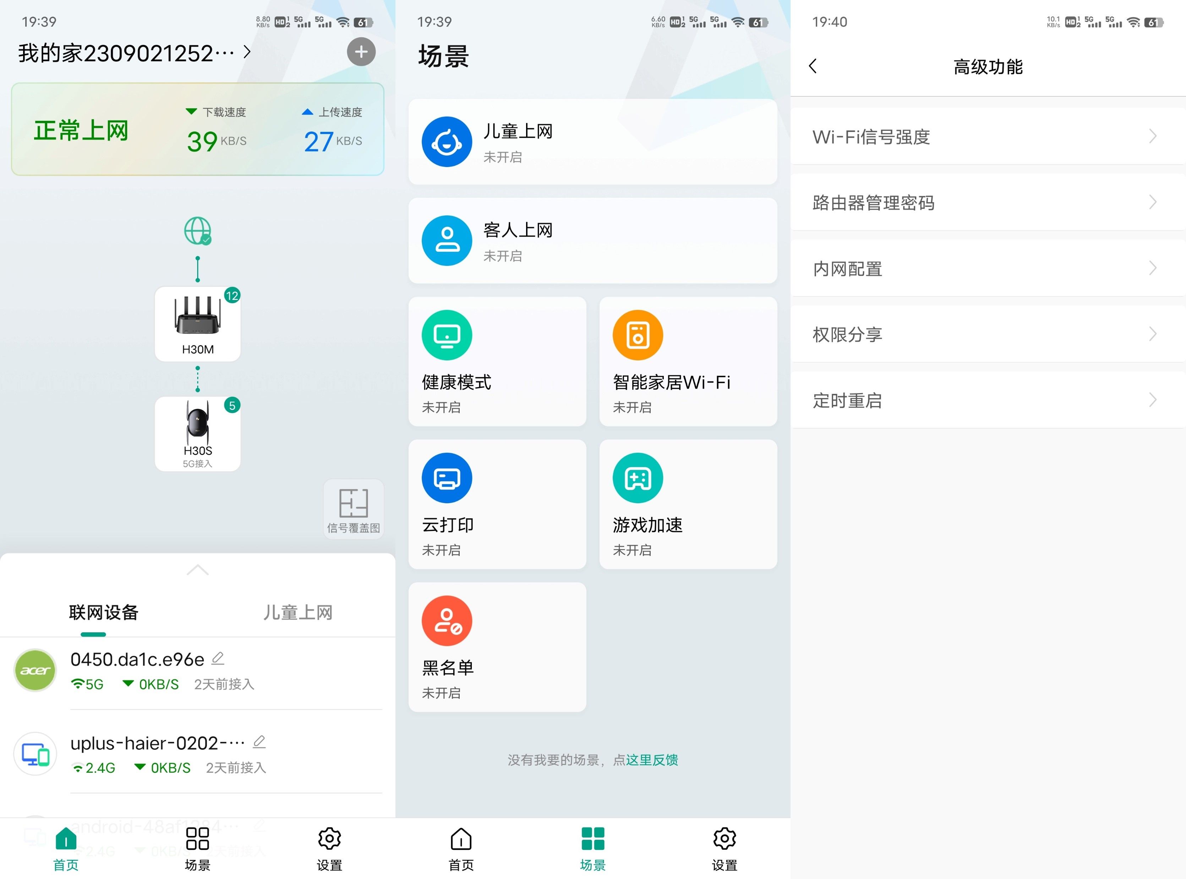Image resolution: width=1186 pixels, height=879 pixels.
Task: Open 儿童上网 scene icon
Action: pos(447,142)
